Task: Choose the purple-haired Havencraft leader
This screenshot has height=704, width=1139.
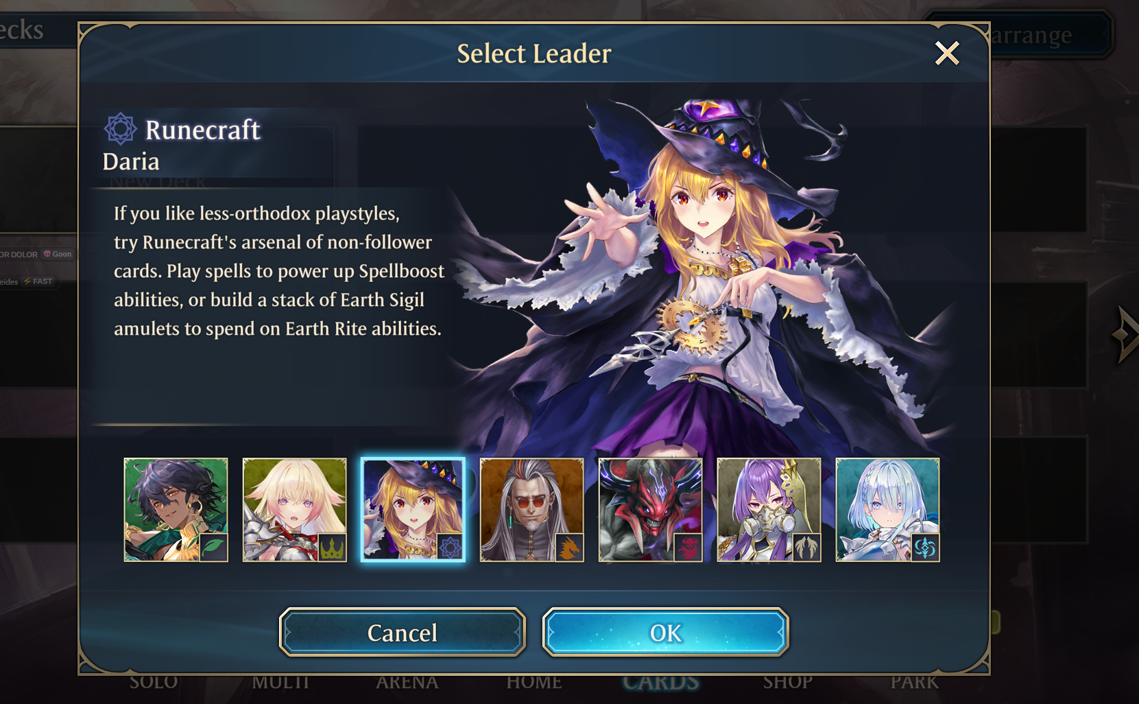Action: point(769,510)
